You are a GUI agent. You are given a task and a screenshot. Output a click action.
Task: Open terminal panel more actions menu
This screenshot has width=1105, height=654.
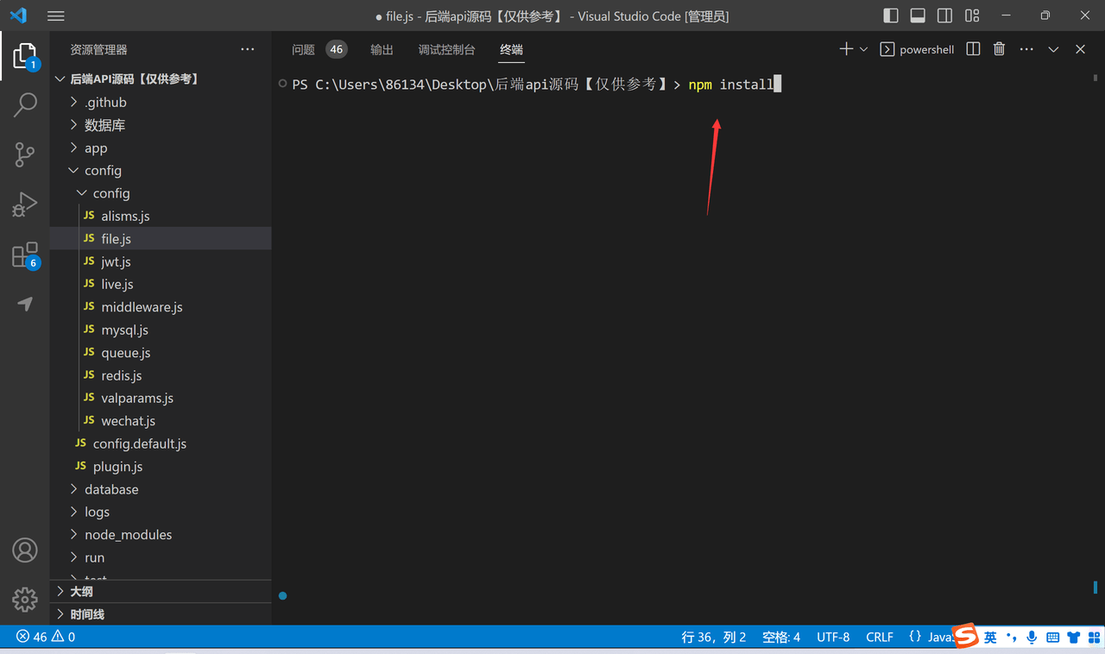click(x=1026, y=49)
